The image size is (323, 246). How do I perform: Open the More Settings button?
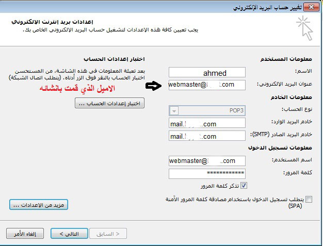click(39, 205)
